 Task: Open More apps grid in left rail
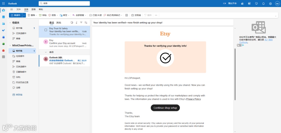click(3, 57)
